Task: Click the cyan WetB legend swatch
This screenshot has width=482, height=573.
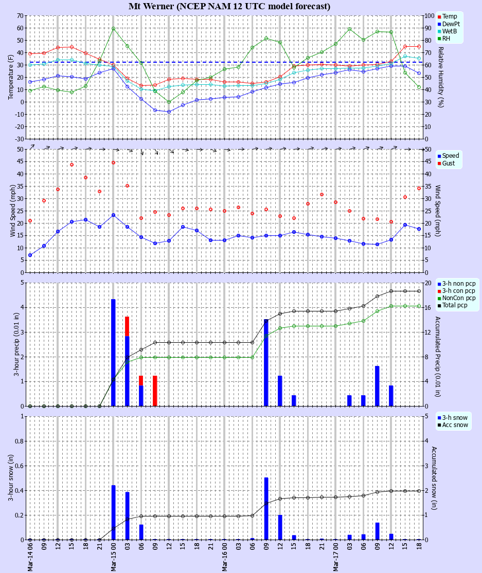Action: point(439,31)
